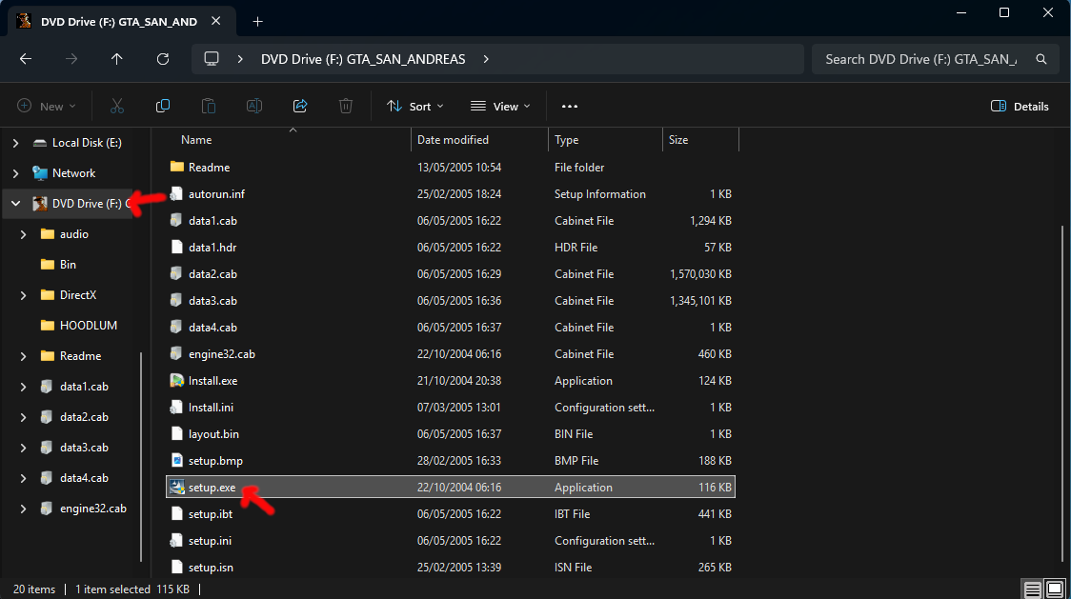Click the Bin folder icon in sidebar

(47, 265)
